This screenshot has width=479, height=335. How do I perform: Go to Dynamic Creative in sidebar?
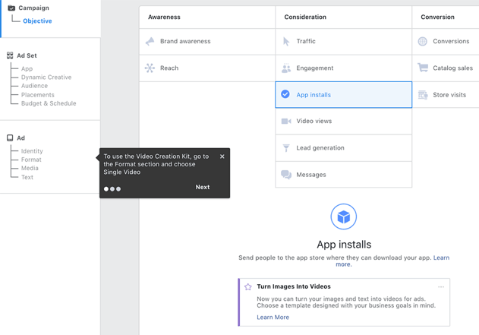(x=46, y=77)
